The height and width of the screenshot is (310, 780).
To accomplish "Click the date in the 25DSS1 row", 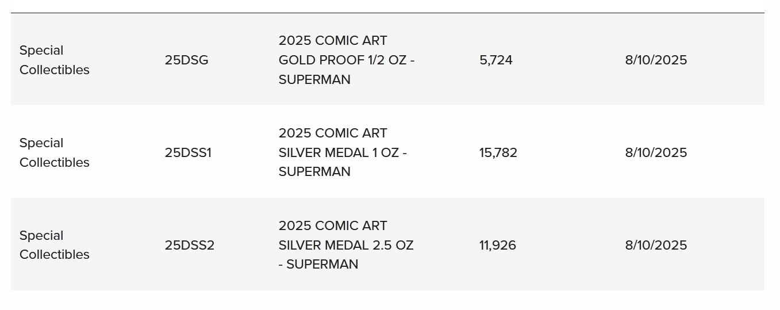I will pyautogui.click(x=656, y=152).
